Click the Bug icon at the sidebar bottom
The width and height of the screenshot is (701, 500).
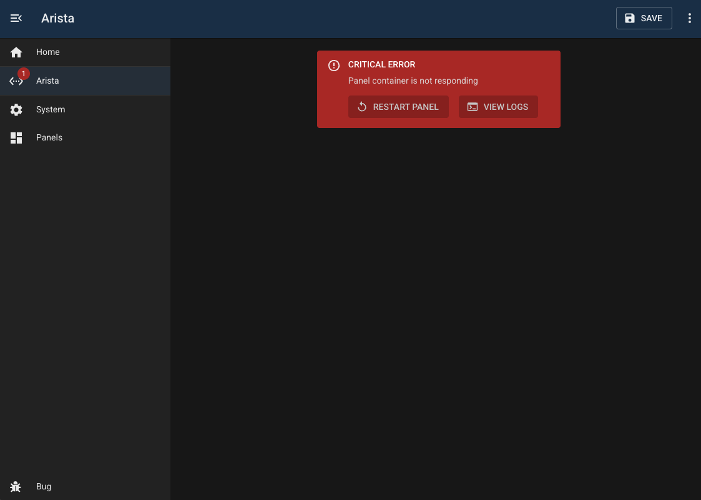(x=16, y=486)
